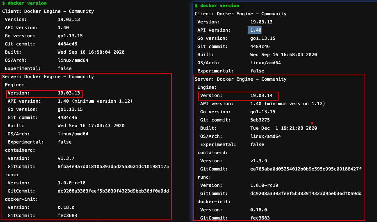Image resolution: width=377 pixels, height=222 pixels.
Task: Select client Experimental false value in right terminal
Action: click(257, 71)
